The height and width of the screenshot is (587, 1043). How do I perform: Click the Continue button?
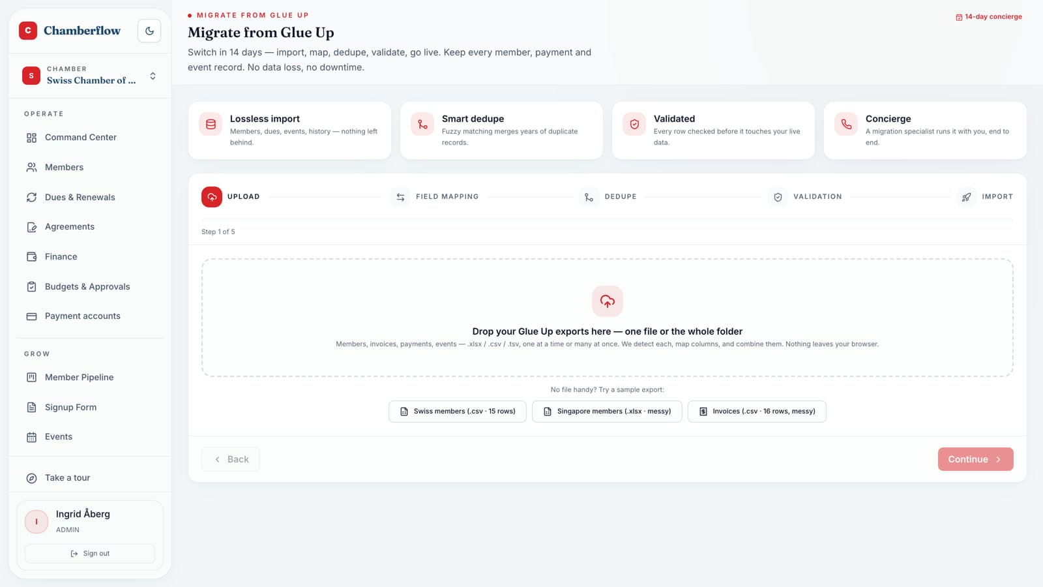click(x=975, y=459)
